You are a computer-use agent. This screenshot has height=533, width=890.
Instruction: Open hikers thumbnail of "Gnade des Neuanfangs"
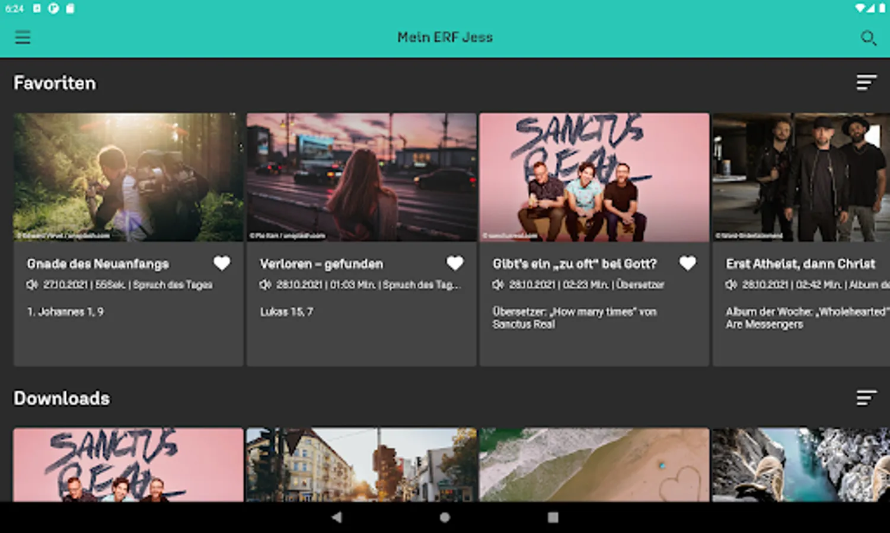pyautogui.click(x=129, y=177)
